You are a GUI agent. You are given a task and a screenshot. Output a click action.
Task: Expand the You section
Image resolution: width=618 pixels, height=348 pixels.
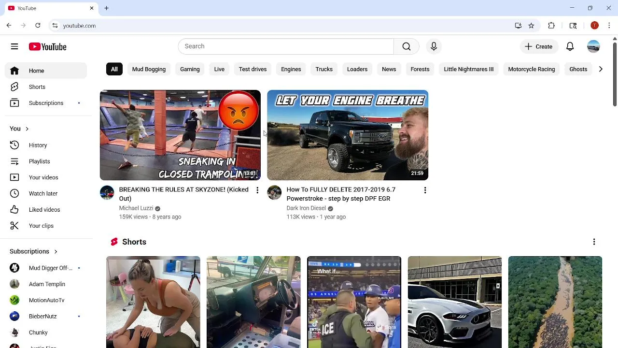(x=19, y=129)
